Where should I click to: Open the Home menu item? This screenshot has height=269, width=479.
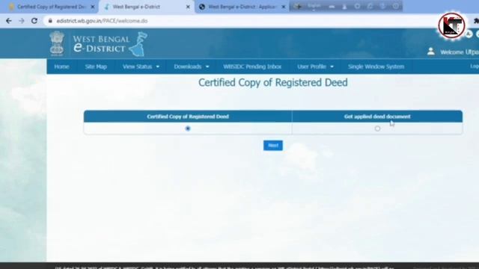pyautogui.click(x=61, y=67)
